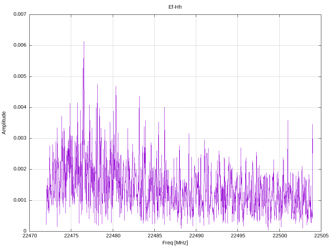Click the 22470 x-axis tick label

(x=30, y=236)
